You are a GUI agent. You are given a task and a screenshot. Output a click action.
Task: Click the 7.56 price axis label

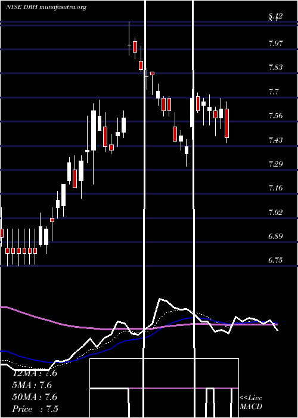pos(275,116)
